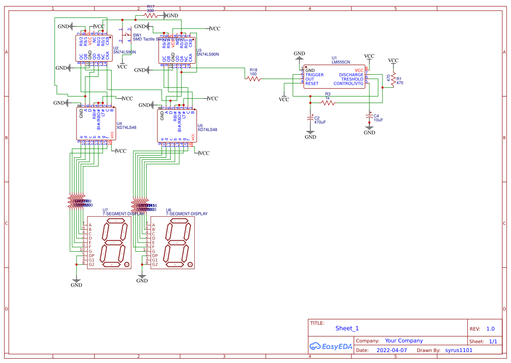This screenshot has height=363, width=511.
Task: Select the 7-segment display U7 symbol
Action: coord(108,242)
